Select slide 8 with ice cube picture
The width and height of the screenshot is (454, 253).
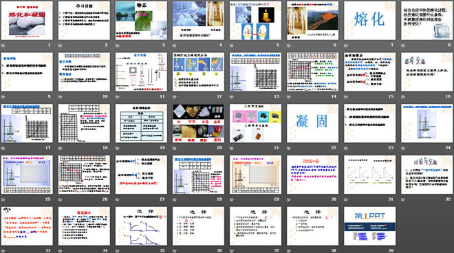click(x=427, y=20)
